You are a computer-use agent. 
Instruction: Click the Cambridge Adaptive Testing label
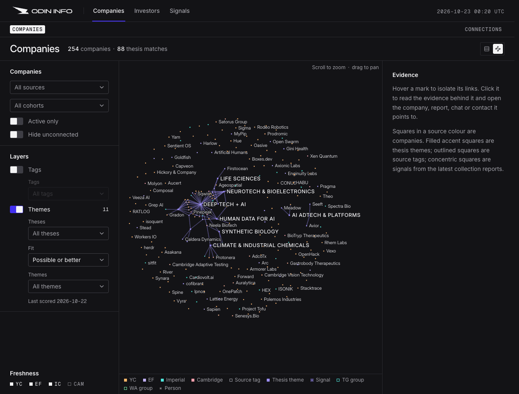coord(200,264)
